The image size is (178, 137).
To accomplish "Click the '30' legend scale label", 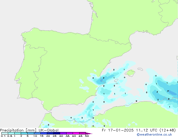I will (x=61, y=136).
